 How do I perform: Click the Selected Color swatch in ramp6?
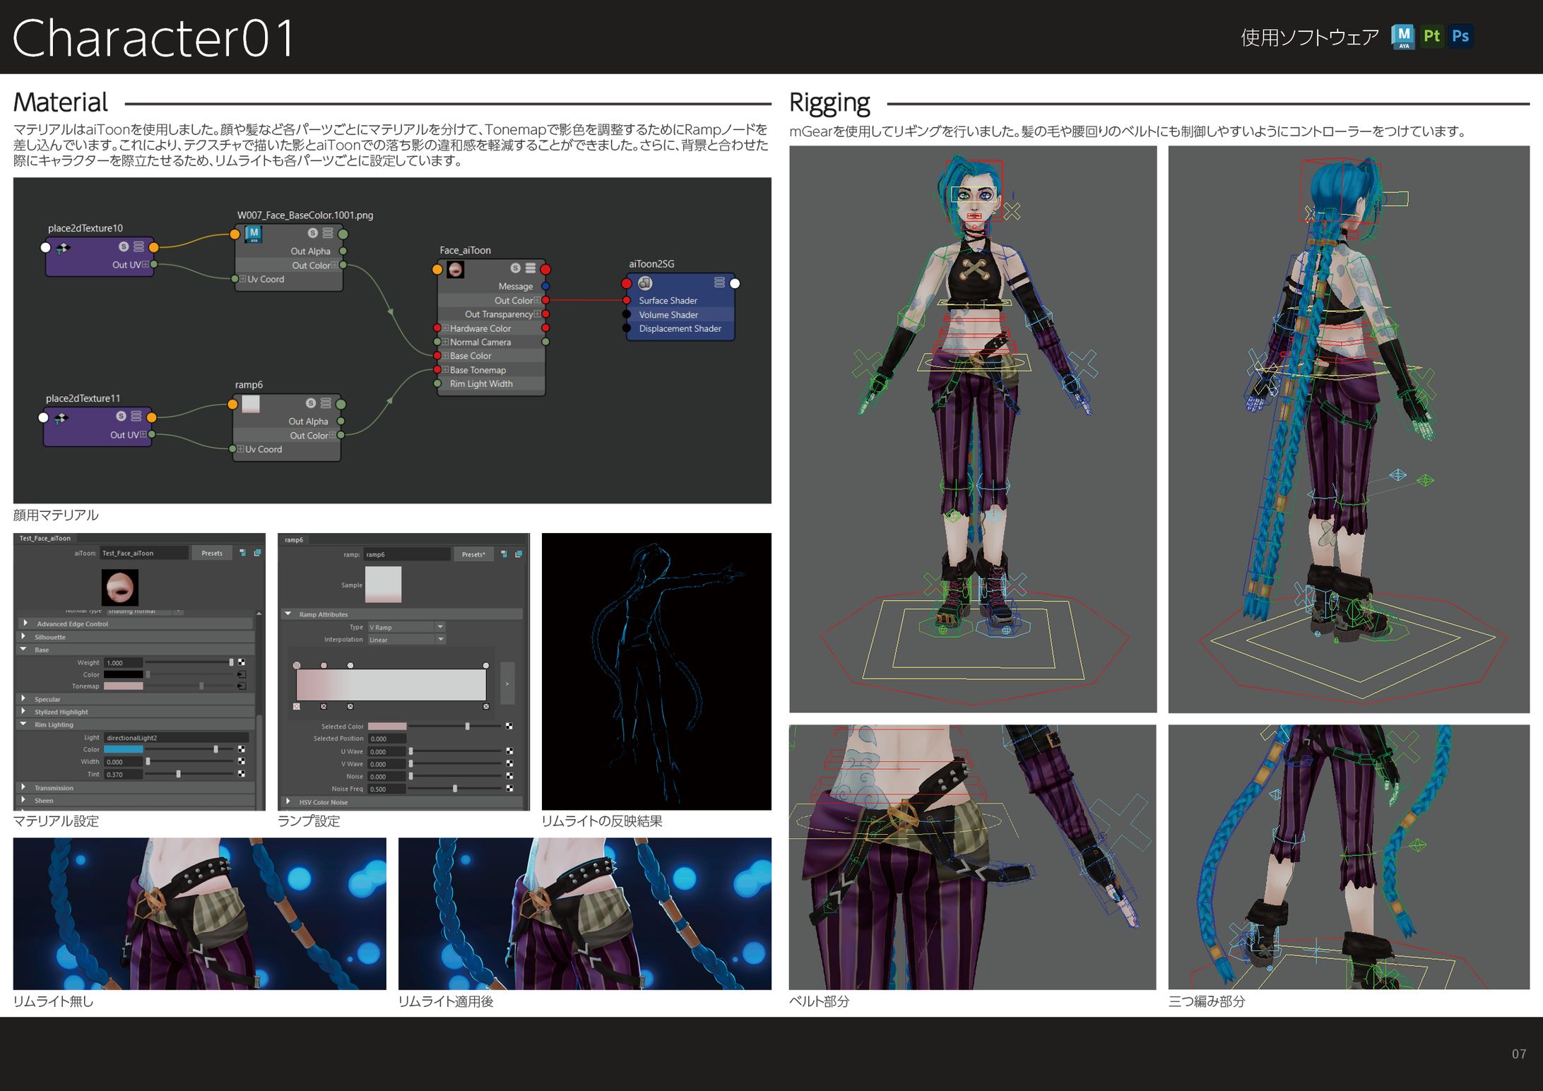[387, 727]
